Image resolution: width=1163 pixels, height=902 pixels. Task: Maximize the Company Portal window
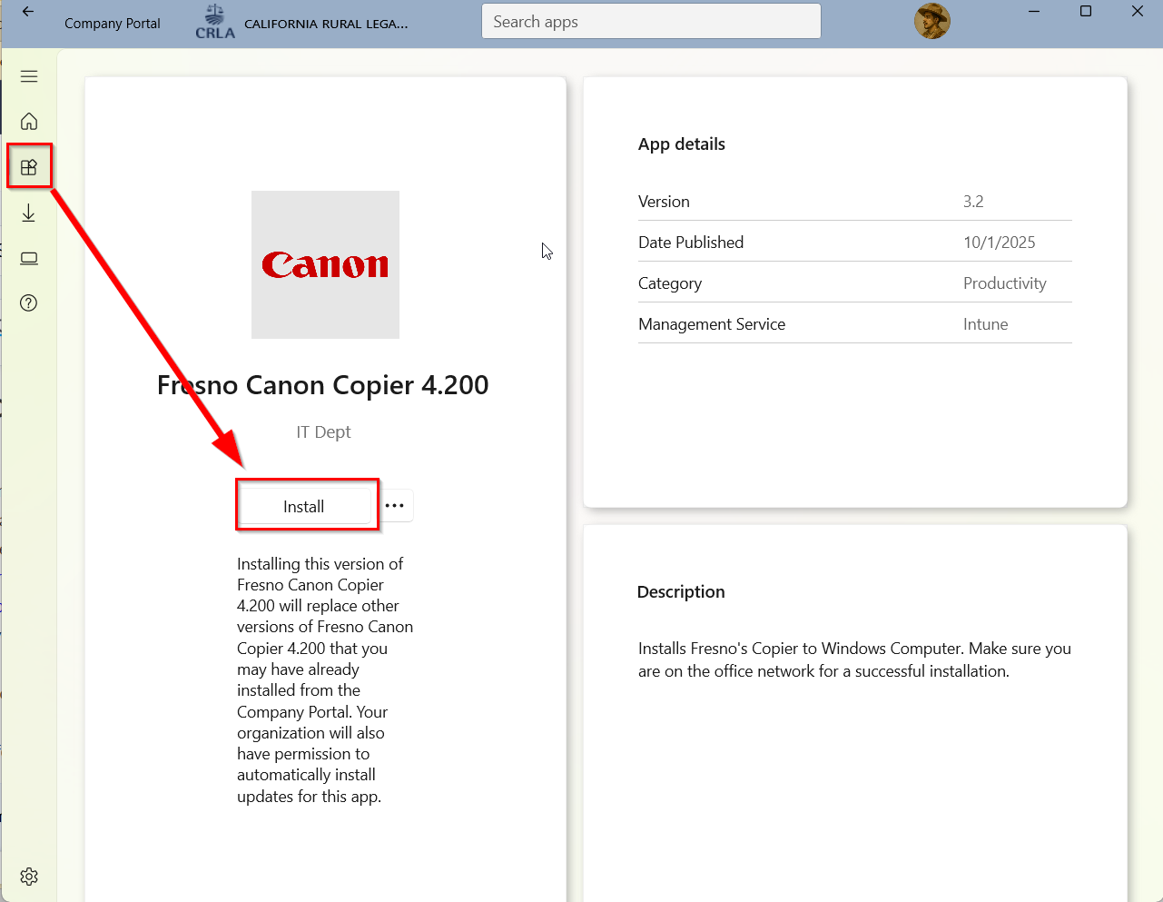(x=1086, y=12)
